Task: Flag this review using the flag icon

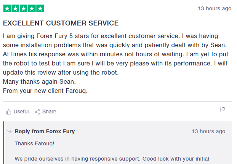Action: [x=223, y=110]
